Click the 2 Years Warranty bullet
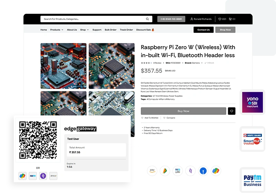The width and height of the screenshot is (276, 196). pos(151,127)
